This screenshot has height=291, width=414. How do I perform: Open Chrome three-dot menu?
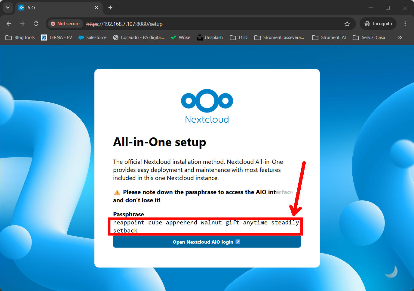pyautogui.click(x=405, y=24)
